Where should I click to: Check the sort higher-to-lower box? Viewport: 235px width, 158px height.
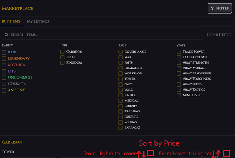[150, 153]
